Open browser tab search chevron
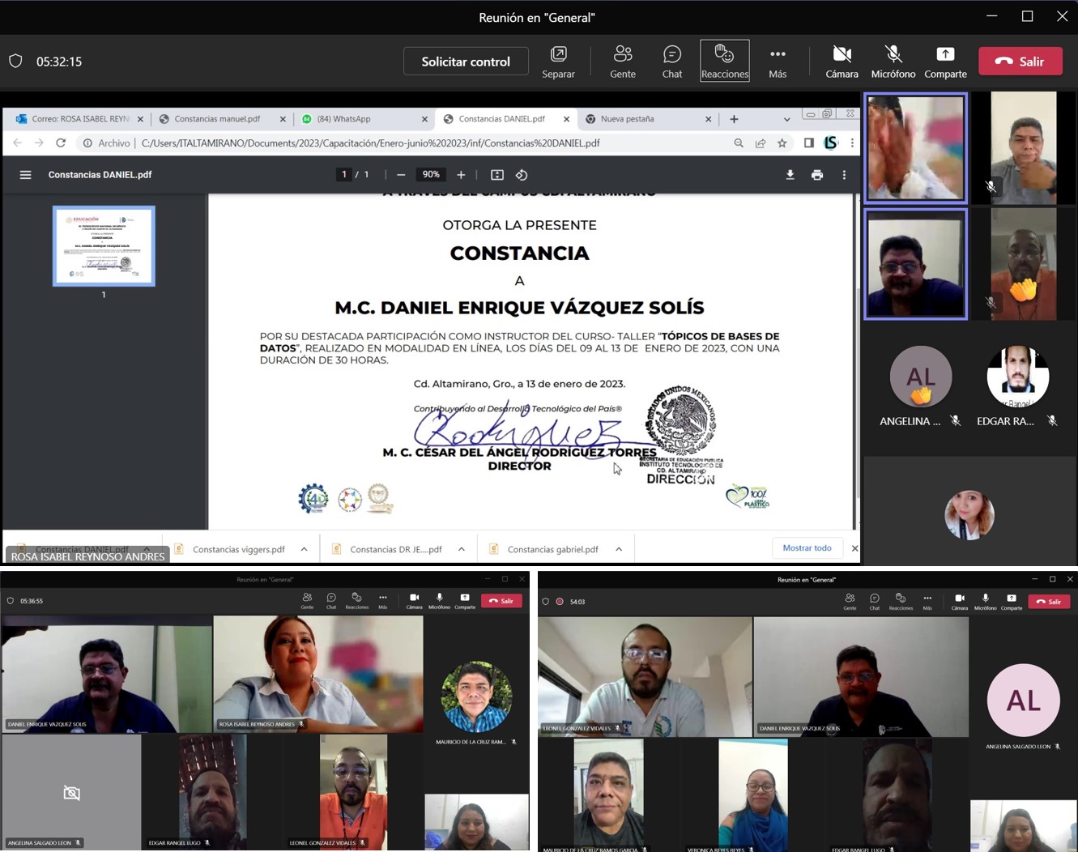This screenshot has height=852, width=1078. pos(786,119)
